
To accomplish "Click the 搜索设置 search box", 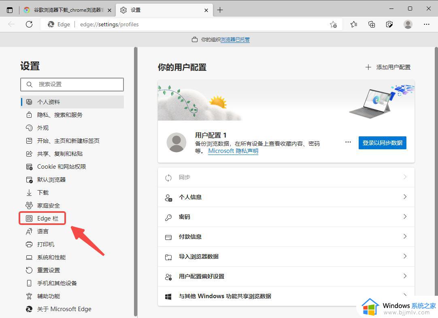I will click(x=72, y=84).
